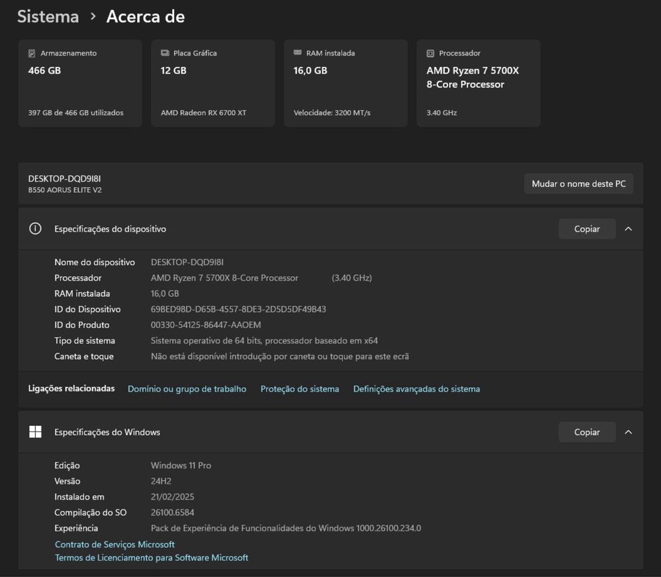Screen dimensions: 661x577
Task: Click the RAM instalada memory icon
Action: tap(298, 52)
